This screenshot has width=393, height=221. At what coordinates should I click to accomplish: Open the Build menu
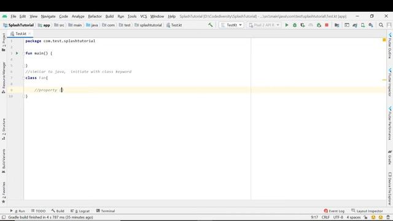[109, 17]
